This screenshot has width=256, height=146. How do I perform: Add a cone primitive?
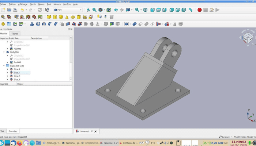point(67,17)
